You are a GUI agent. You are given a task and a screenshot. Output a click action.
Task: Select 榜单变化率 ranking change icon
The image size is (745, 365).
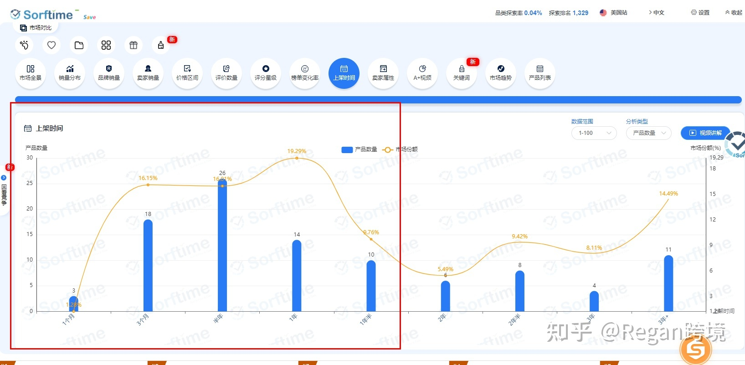coord(305,73)
